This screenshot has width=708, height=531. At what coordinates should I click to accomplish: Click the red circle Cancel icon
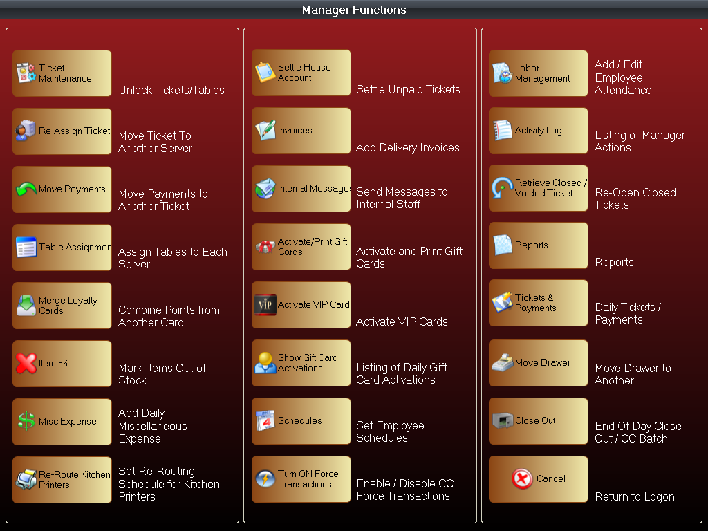tap(522, 479)
